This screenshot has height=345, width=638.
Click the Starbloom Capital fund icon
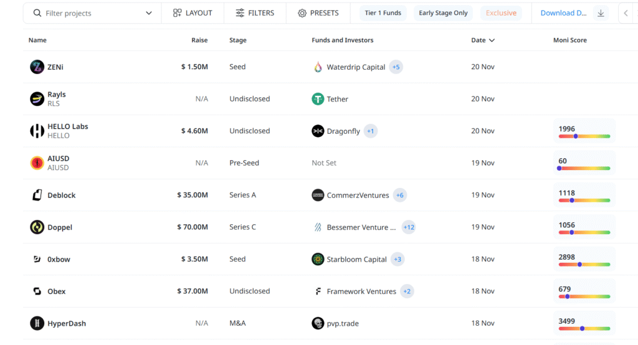pos(318,259)
